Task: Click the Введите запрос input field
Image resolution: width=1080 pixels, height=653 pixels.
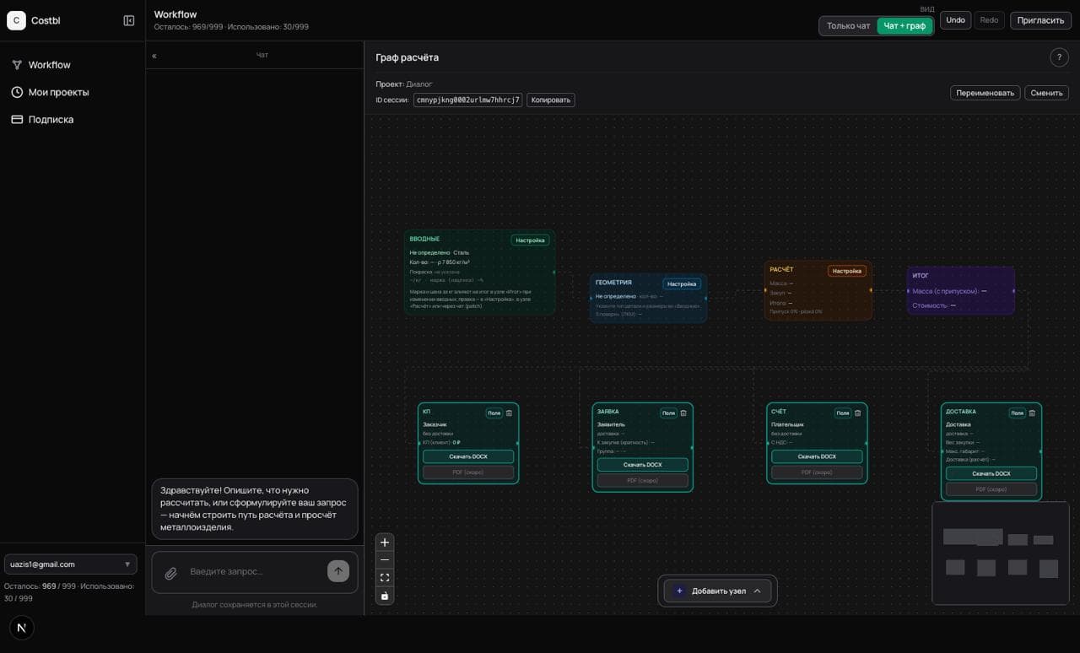Action: [254, 572]
